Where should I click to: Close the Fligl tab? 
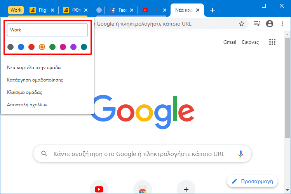click(x=52, y=10)
